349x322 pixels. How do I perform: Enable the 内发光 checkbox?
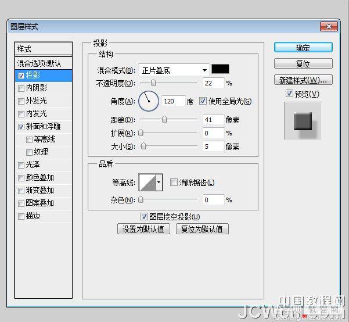click(21, 114)
